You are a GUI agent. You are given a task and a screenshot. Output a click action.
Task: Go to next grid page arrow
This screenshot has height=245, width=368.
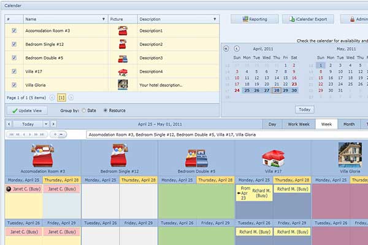pos(71,97)
